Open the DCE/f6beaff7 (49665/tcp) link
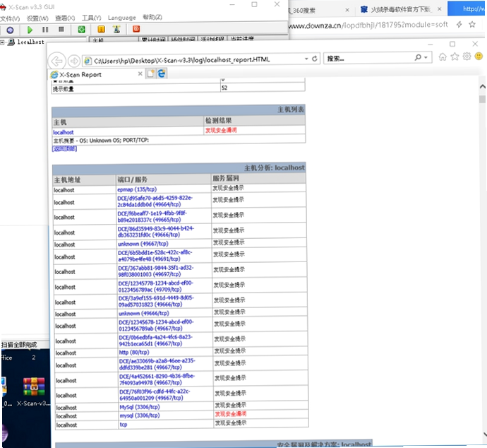This screenshot has height=448, width=487. click(152, 216)
